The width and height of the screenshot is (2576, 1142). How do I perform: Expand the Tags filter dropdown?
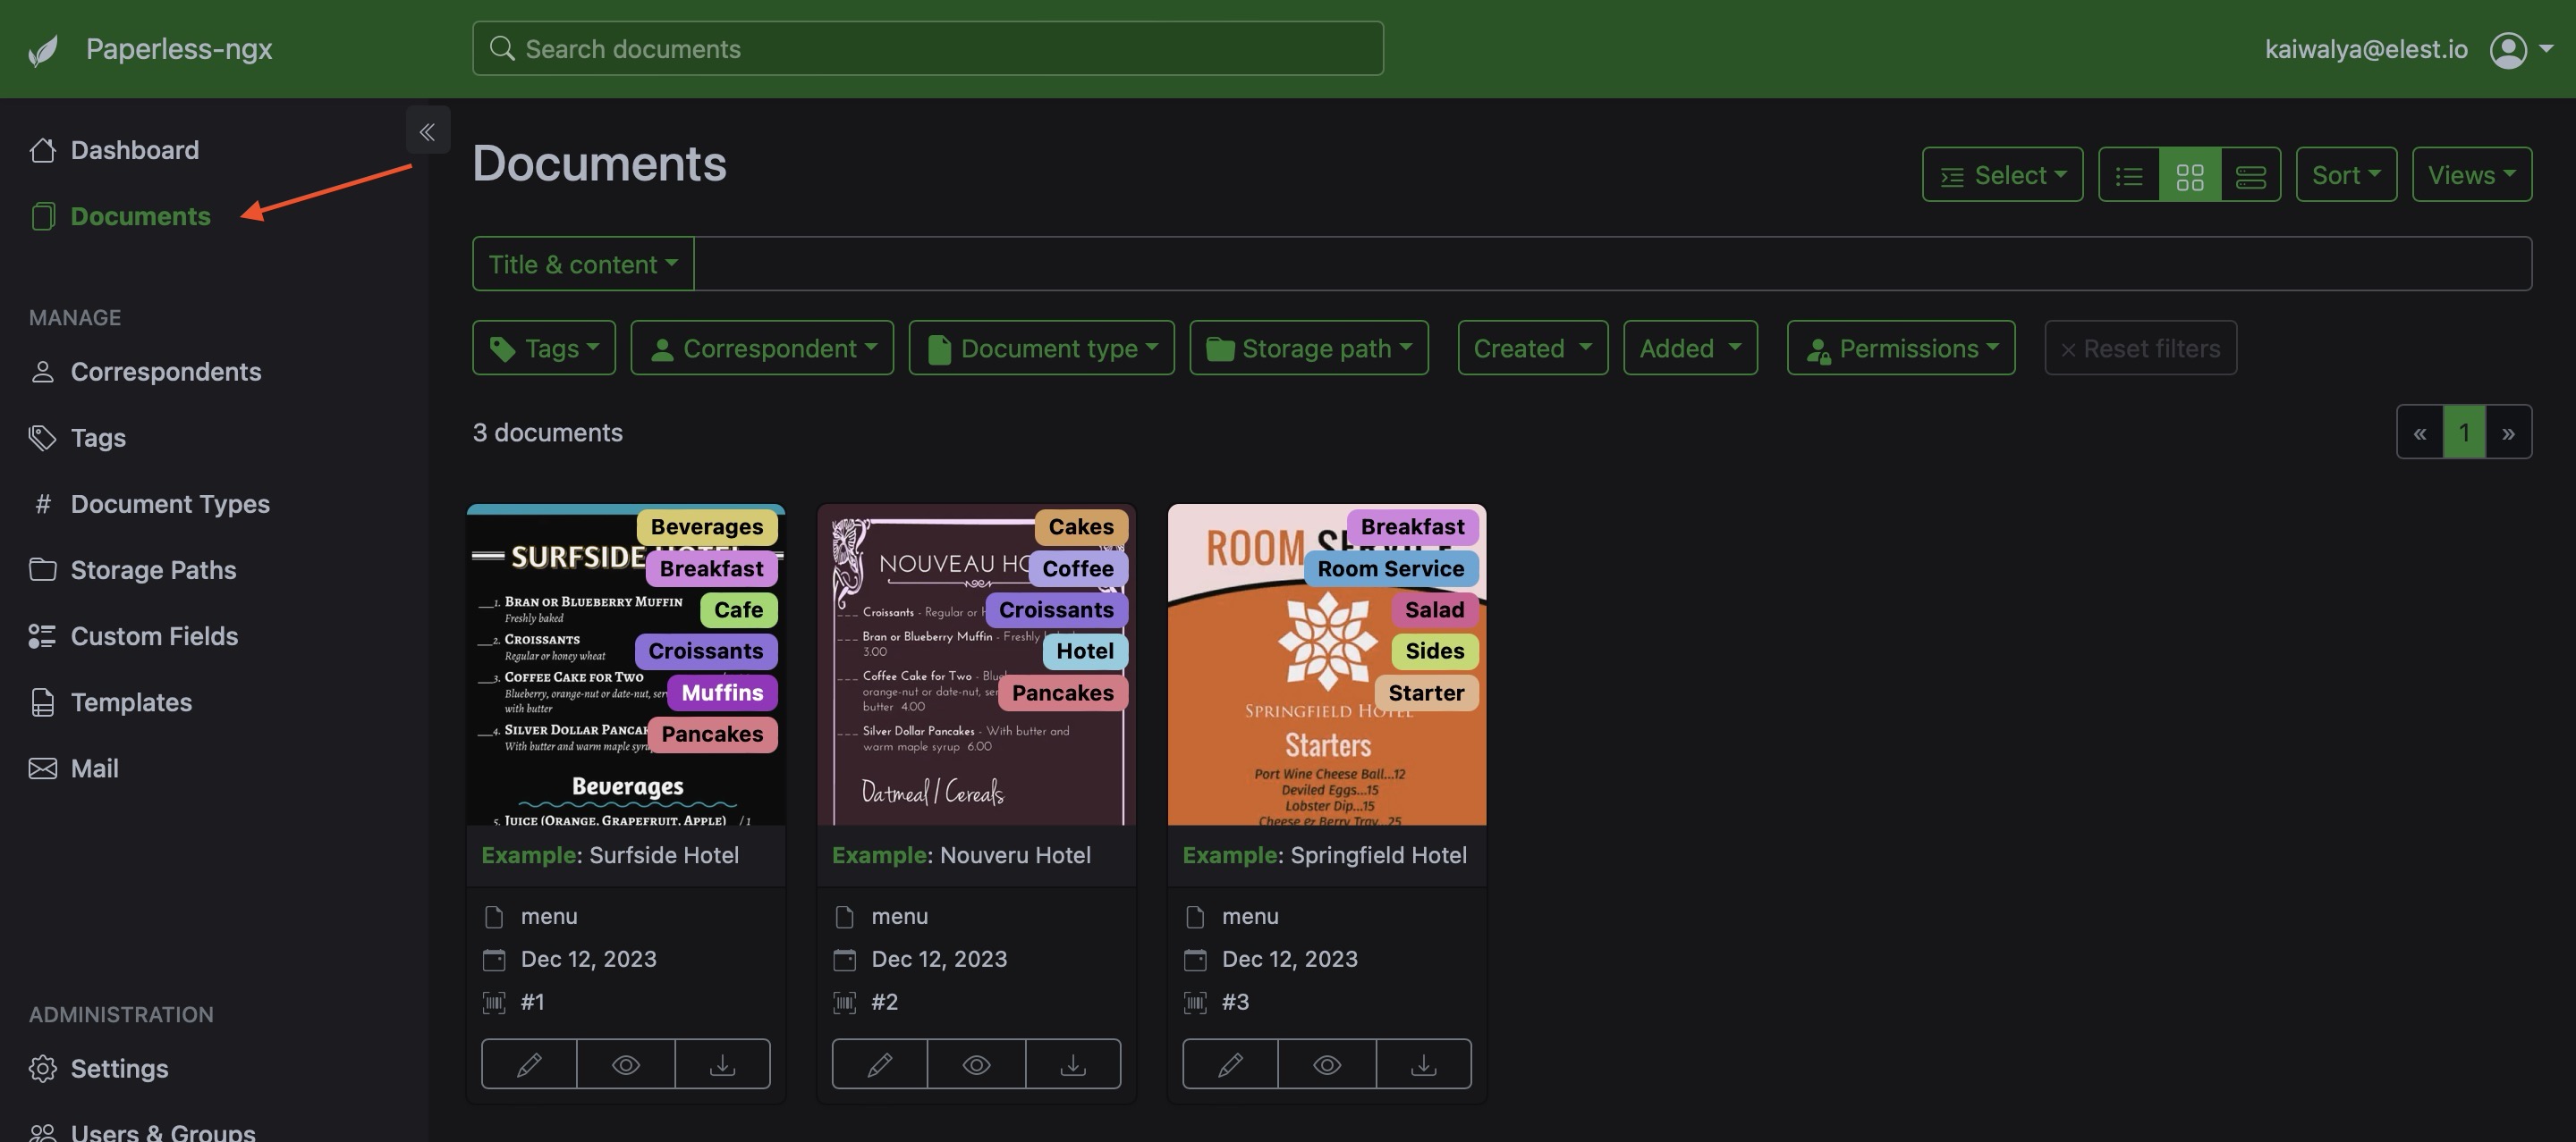544,348
